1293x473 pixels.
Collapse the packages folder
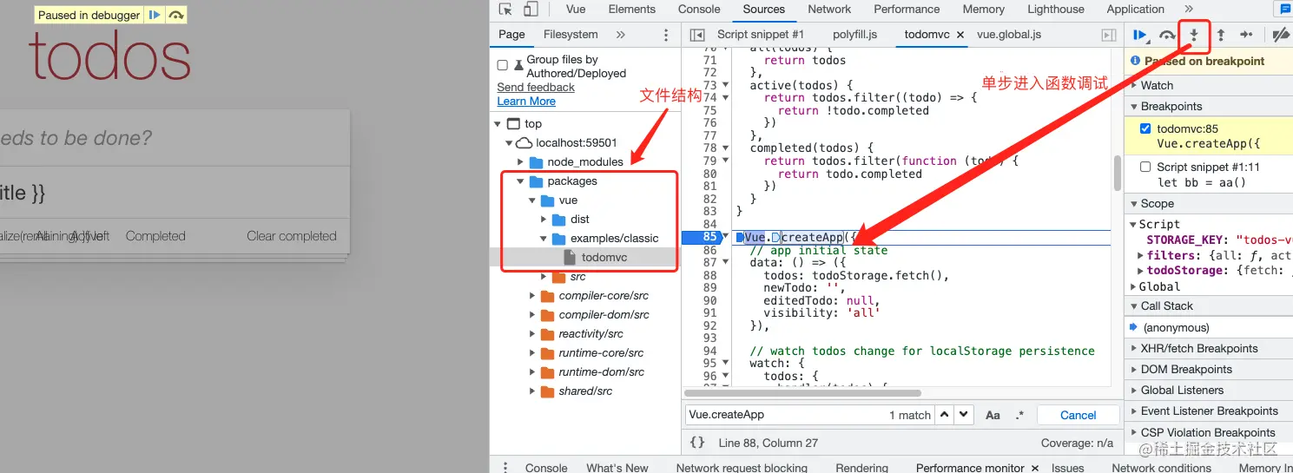point(520,181)
